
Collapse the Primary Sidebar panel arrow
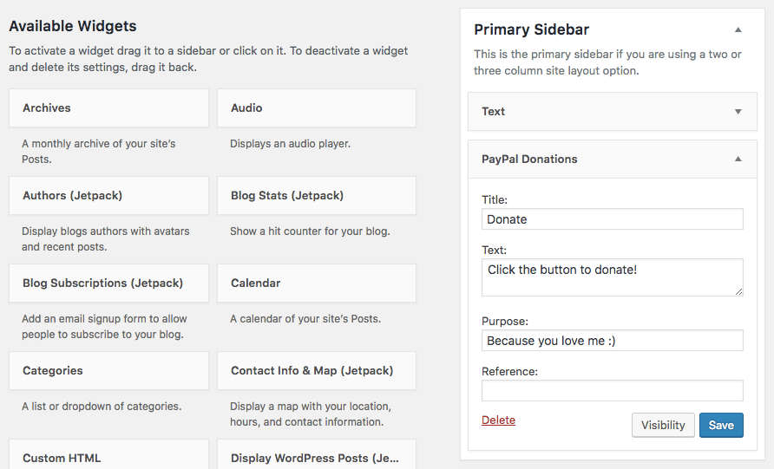738,29
